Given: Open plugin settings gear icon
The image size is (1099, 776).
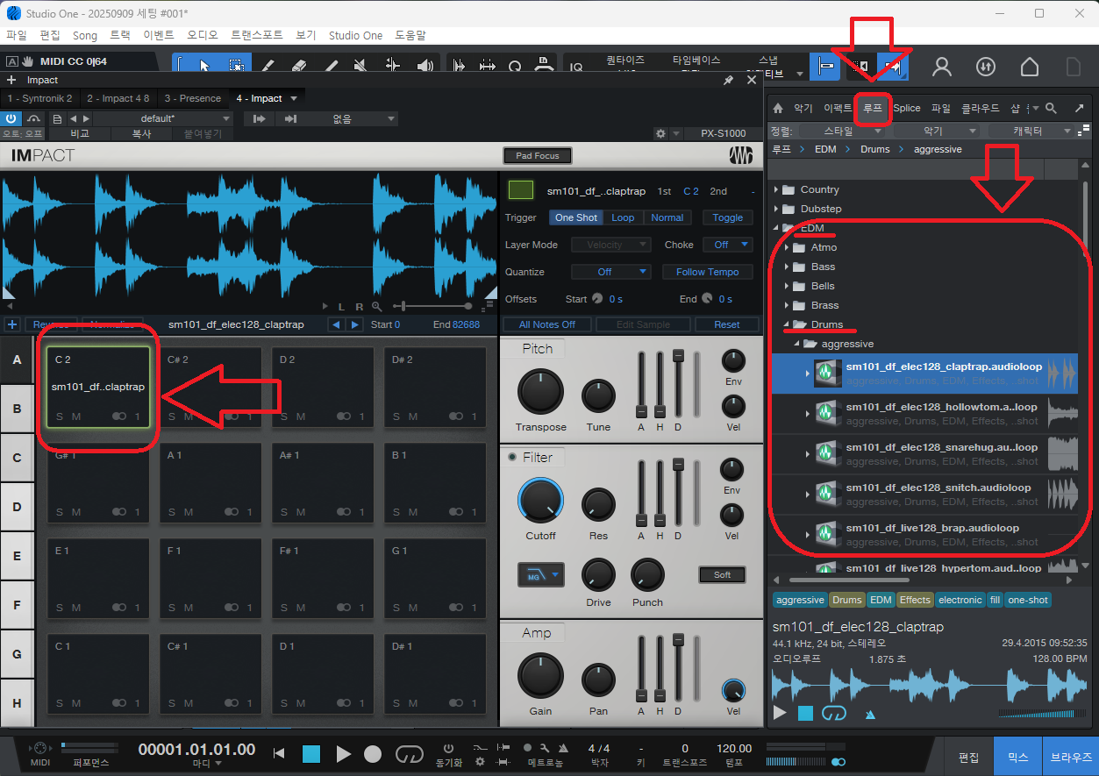Looking at the screenshot, I should [x=660, y=133].
